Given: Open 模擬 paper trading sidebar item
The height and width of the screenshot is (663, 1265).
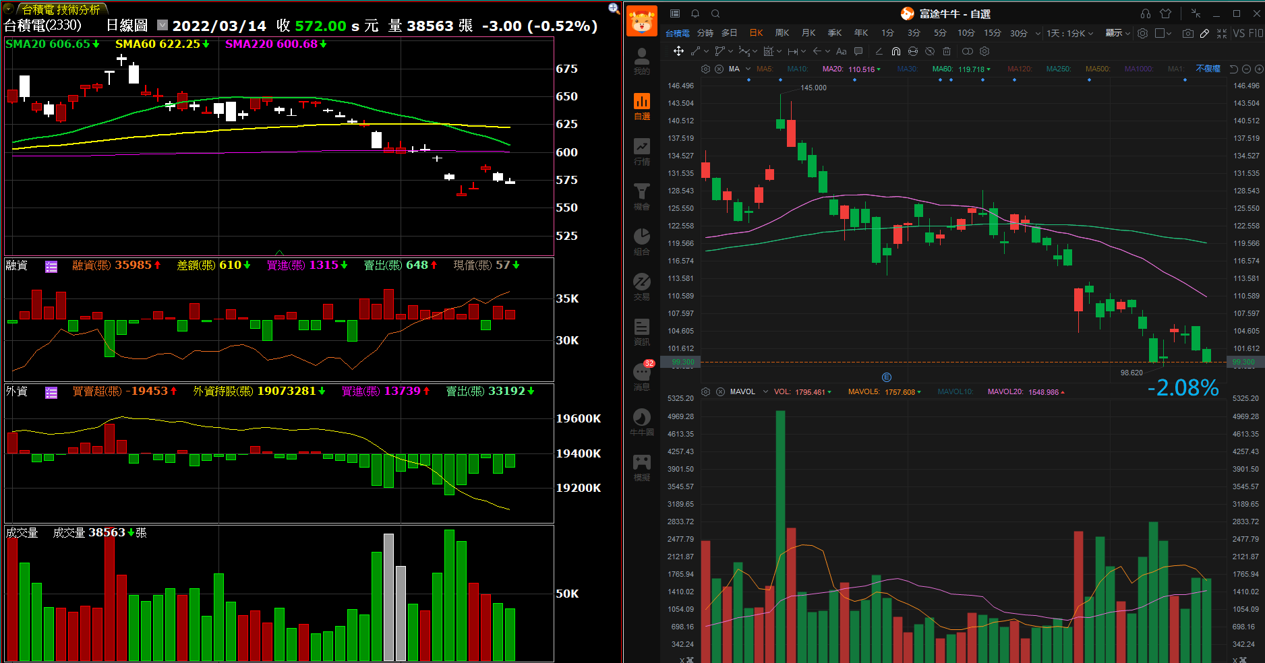Looking at the screenshot, I should point(642,468).
